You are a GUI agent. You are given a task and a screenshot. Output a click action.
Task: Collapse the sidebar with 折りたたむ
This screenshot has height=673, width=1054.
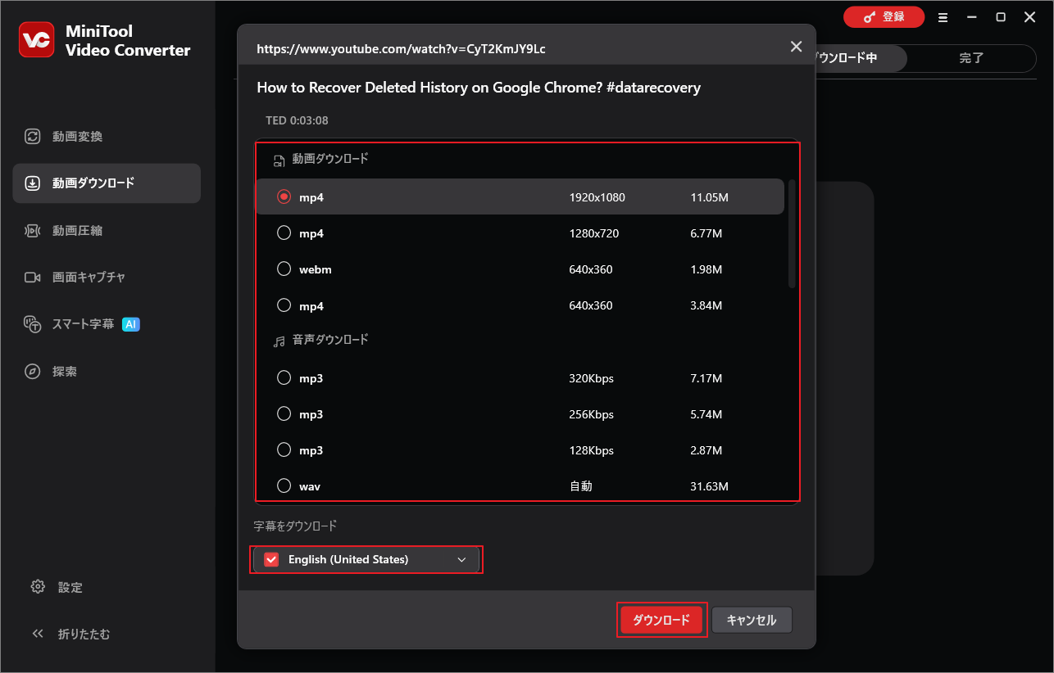coord(70,634)
